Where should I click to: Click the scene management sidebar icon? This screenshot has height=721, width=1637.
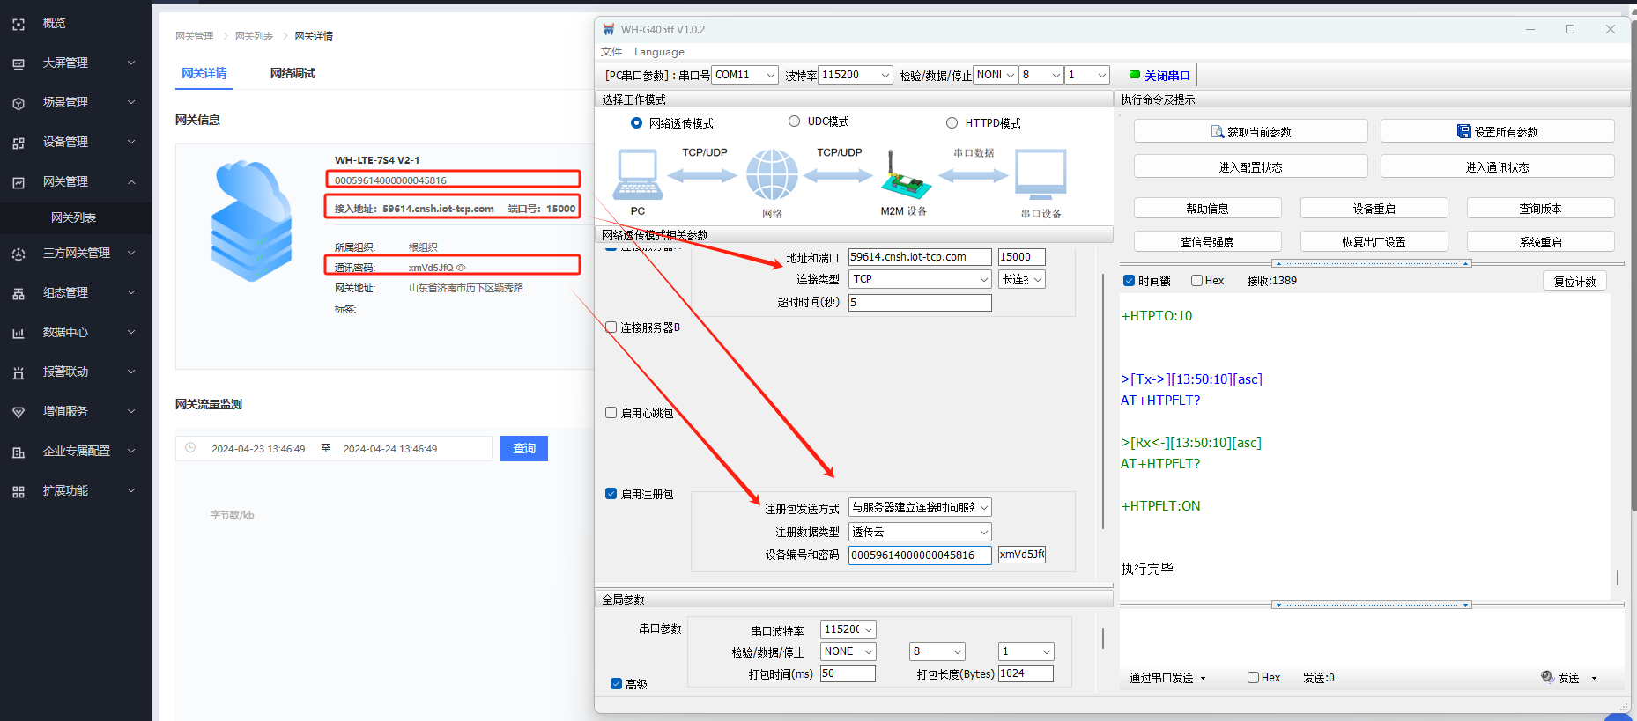click(x=19, y=103)
